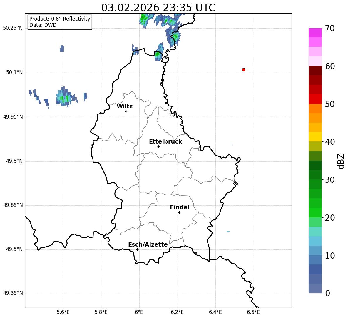The width and height of the screenshot is (348, 318).
Task: Select the Wiltz city label
Action: [125, 106]
